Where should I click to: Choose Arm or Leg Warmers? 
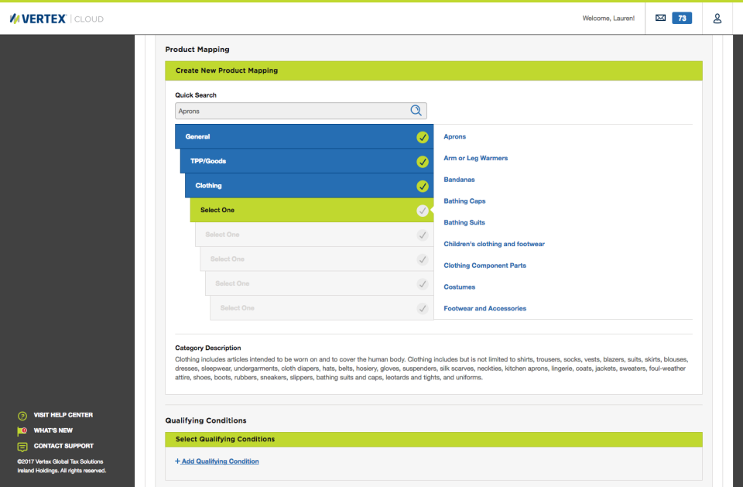coord(475,158)
